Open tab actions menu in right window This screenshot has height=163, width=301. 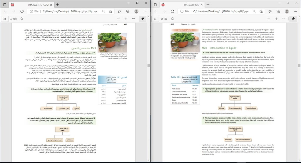(155, 5)
